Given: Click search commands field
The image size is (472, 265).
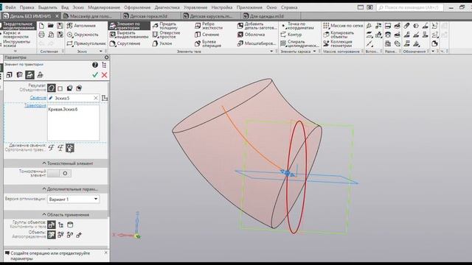Looking at the screenshot, I should coord(410,7).
